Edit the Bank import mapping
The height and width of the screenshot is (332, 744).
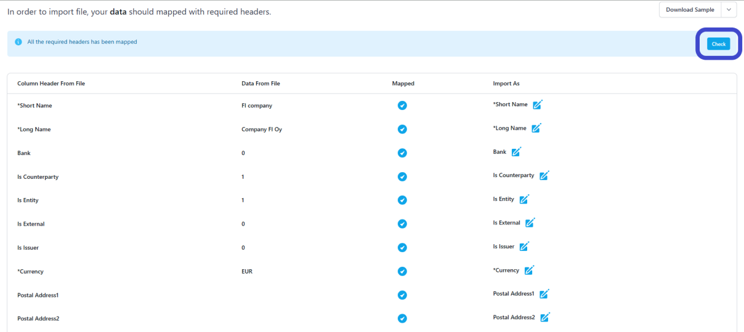tap(516, 152)
